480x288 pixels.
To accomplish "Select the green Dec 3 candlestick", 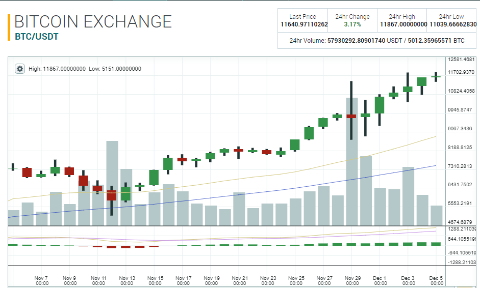I will point(408,89).
